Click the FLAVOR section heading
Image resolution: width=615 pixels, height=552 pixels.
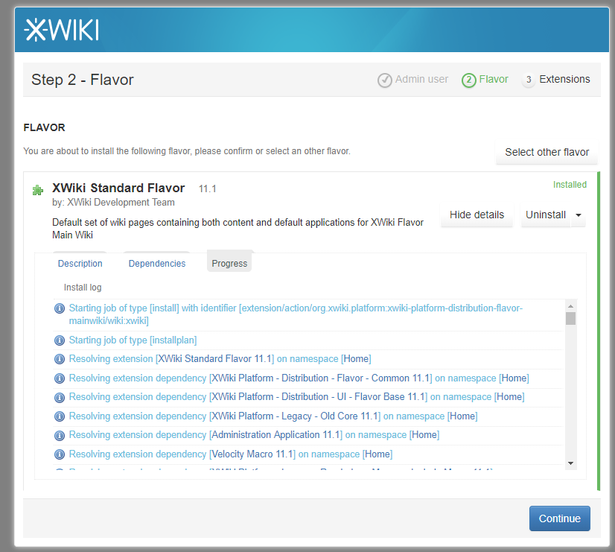tap(45, 127)
